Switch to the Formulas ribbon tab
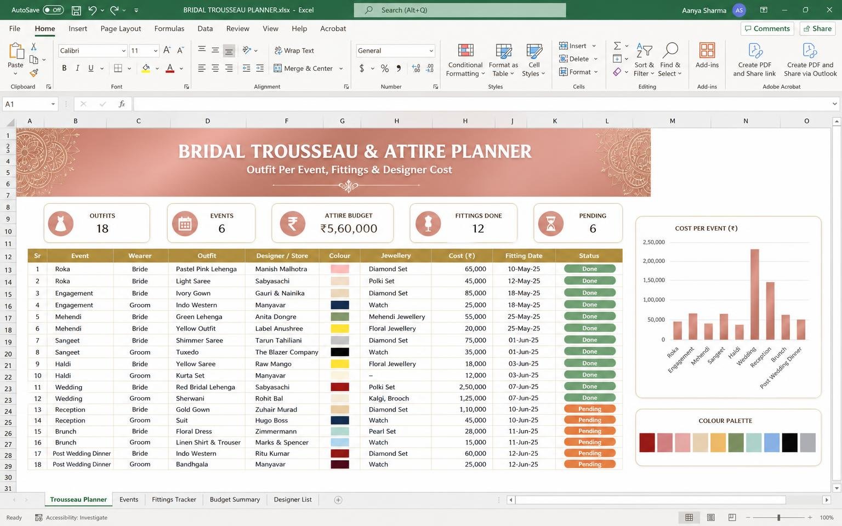Viewport: 842px width, 526px height. coord(169,28)
